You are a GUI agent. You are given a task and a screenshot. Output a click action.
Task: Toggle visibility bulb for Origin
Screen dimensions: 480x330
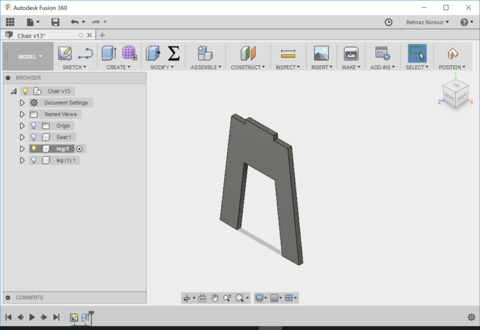(34, 126)
